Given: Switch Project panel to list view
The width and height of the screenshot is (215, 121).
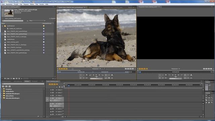Looking at the screenshot, I should [2, 79].
